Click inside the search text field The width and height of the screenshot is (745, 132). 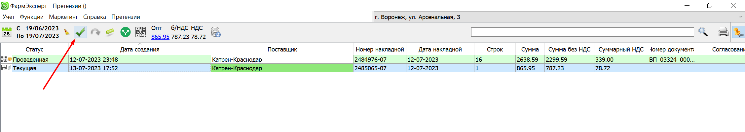[582, 32]
